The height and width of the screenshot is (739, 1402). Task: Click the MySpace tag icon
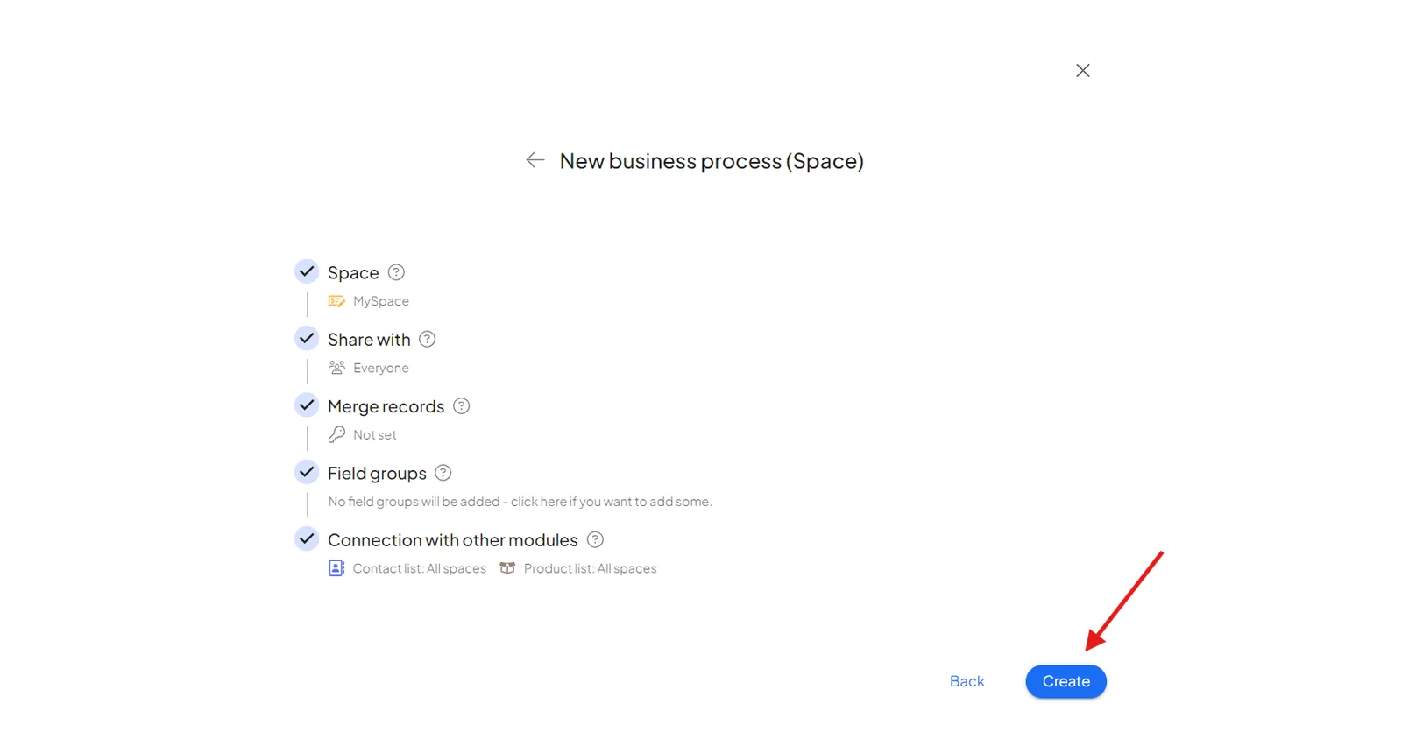[336, 301]
